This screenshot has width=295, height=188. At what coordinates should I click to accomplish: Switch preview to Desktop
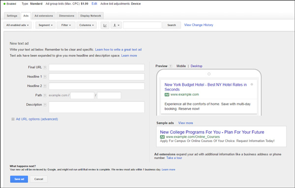coord(196,66)
